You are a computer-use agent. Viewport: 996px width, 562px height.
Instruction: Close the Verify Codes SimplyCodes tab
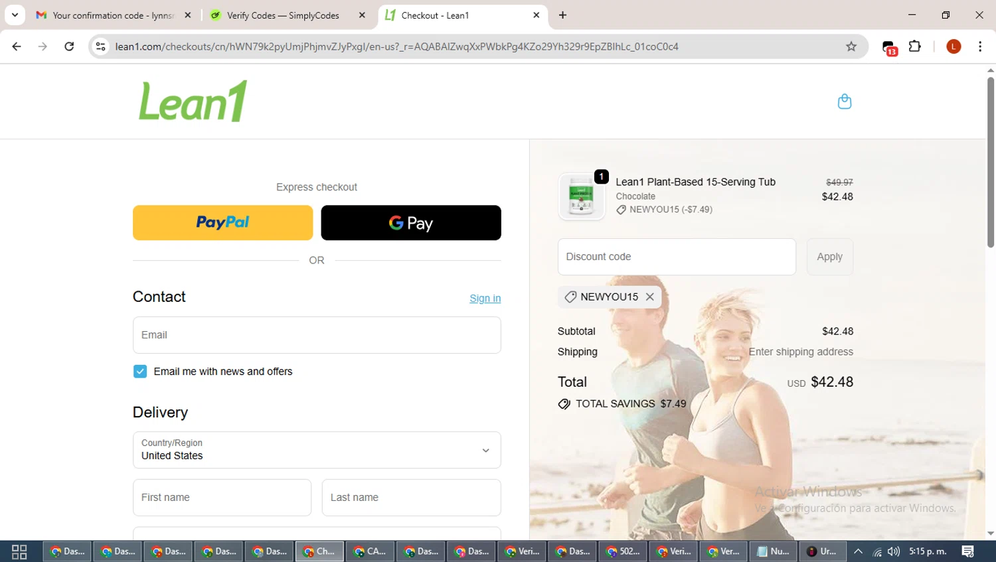tap(362, 15)
